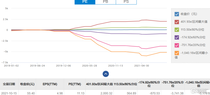Screen dimensions: 210x95
Task: Click the 401.93x/区间最大值 table column header
Action: tap(99, 84)
